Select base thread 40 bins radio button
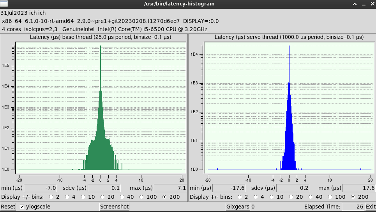 [122, 197]
